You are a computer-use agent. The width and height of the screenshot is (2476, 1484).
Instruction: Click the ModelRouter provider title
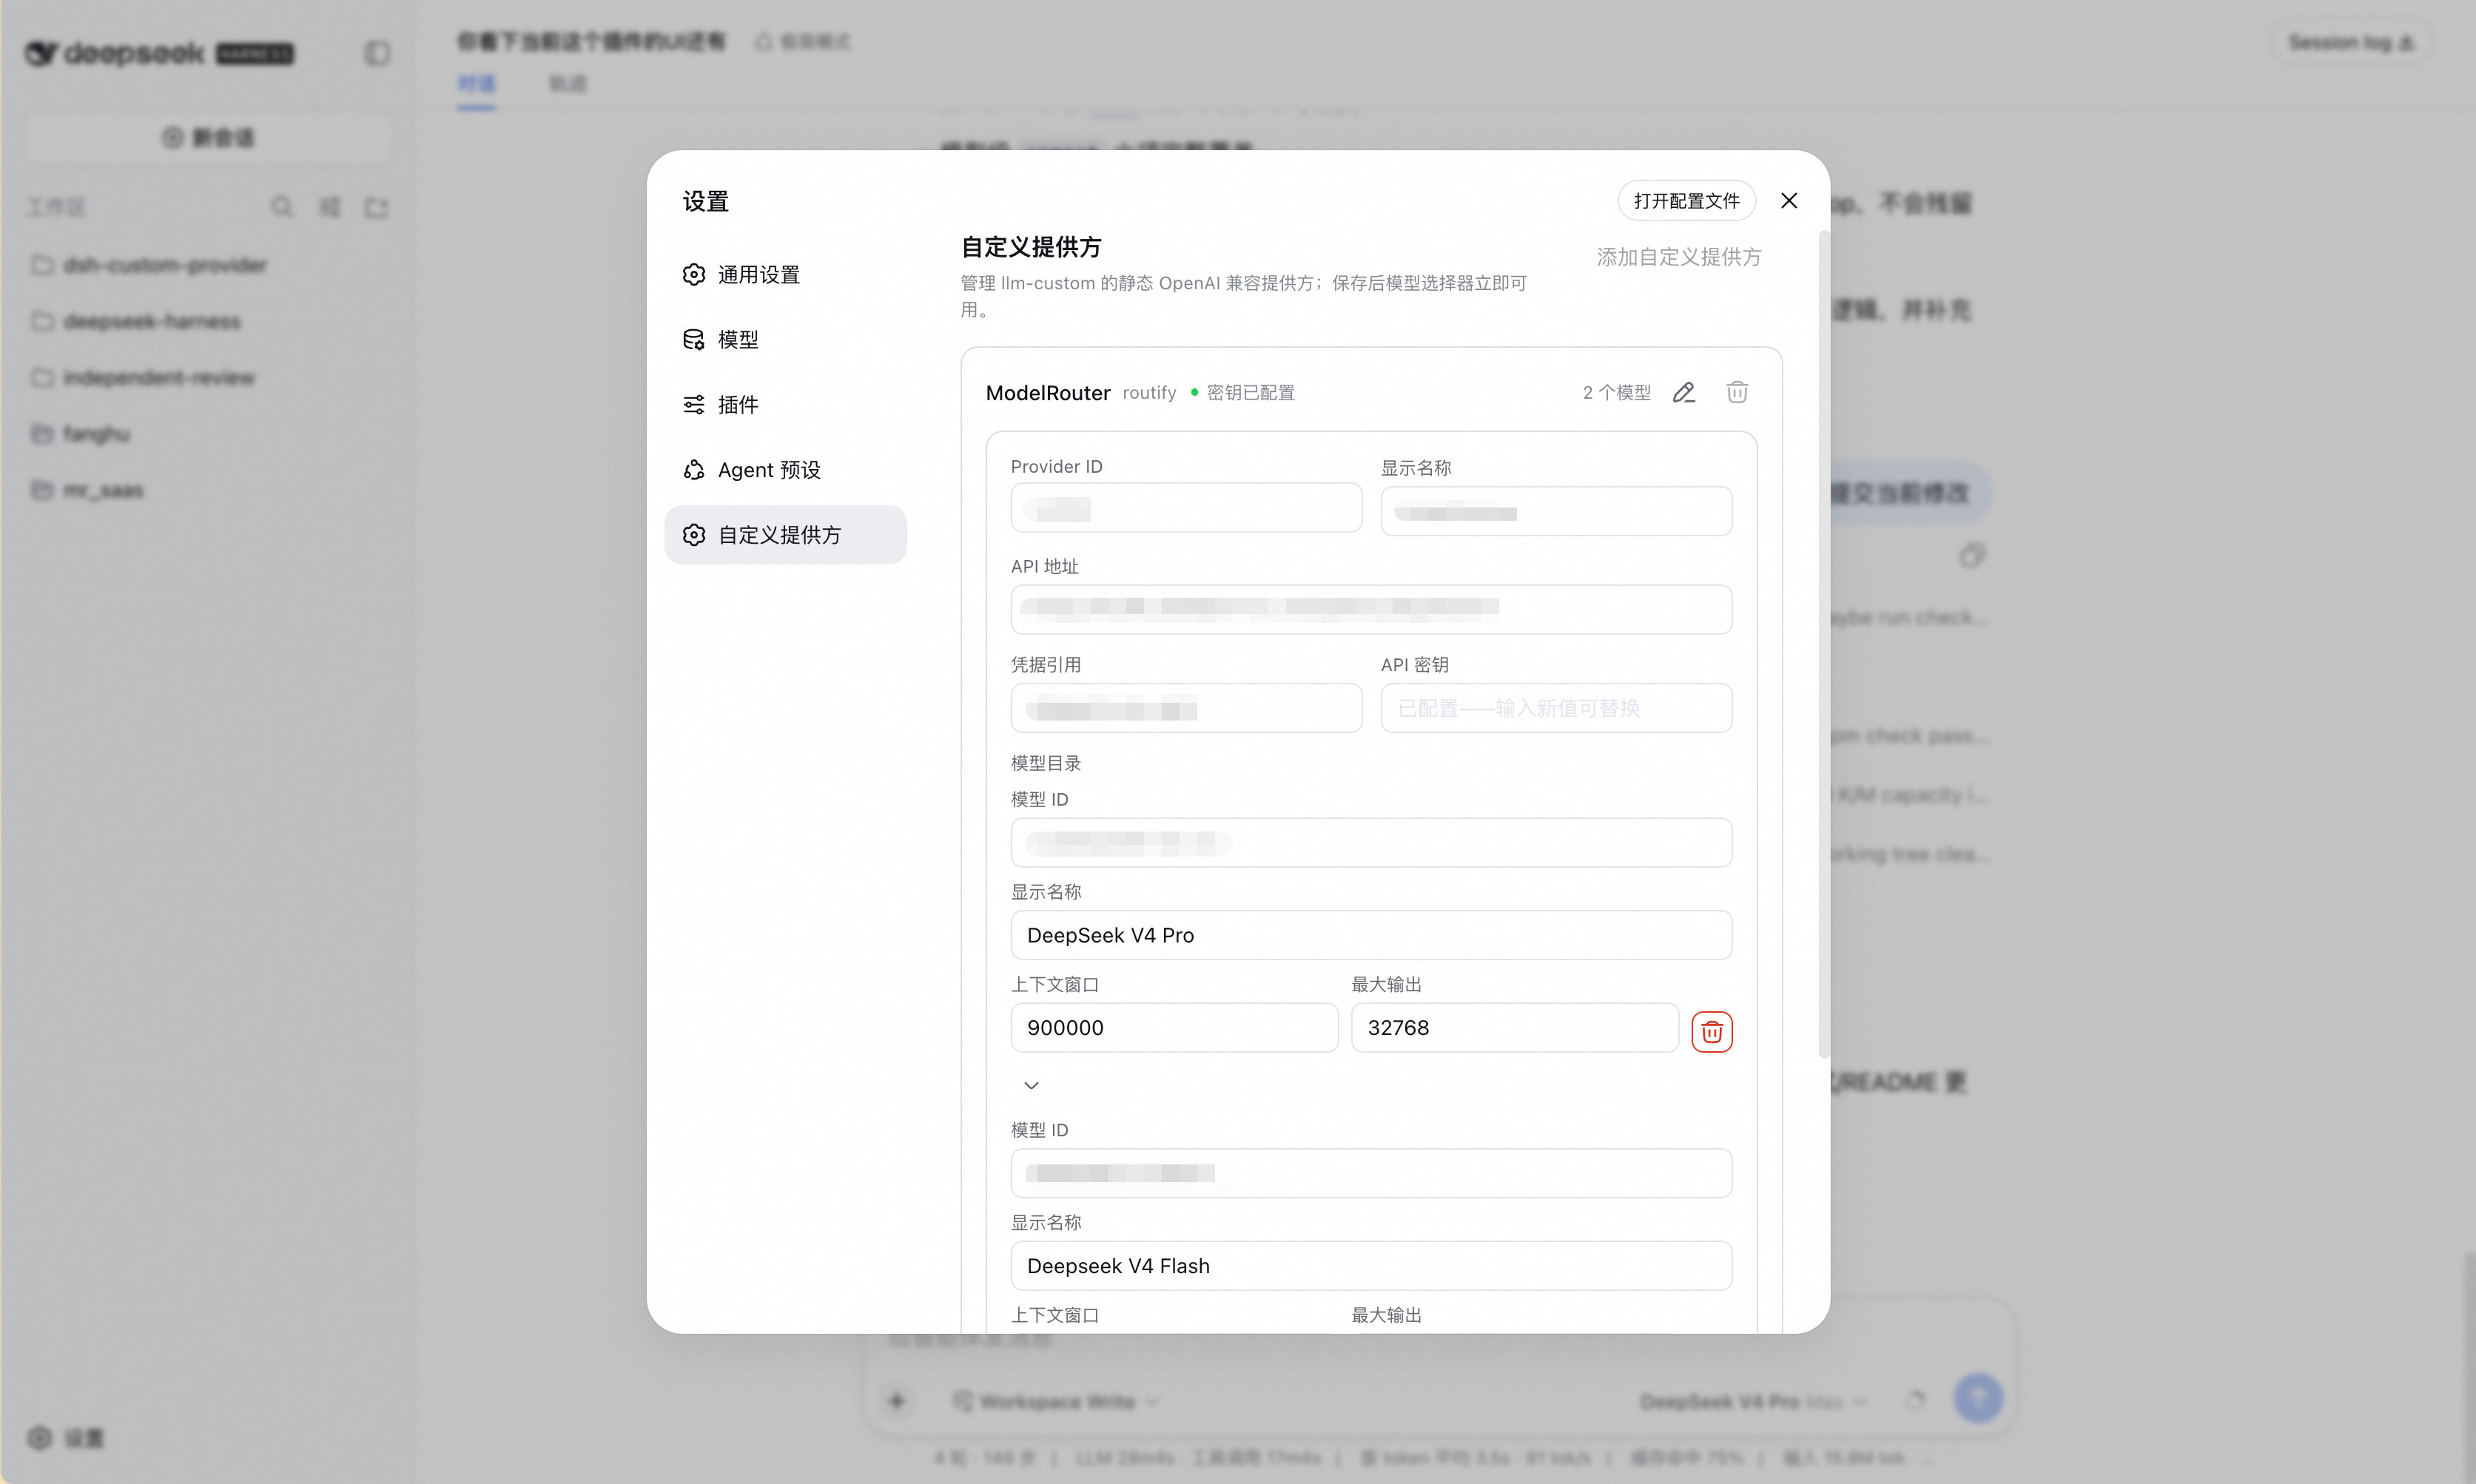pos(1048,392)
